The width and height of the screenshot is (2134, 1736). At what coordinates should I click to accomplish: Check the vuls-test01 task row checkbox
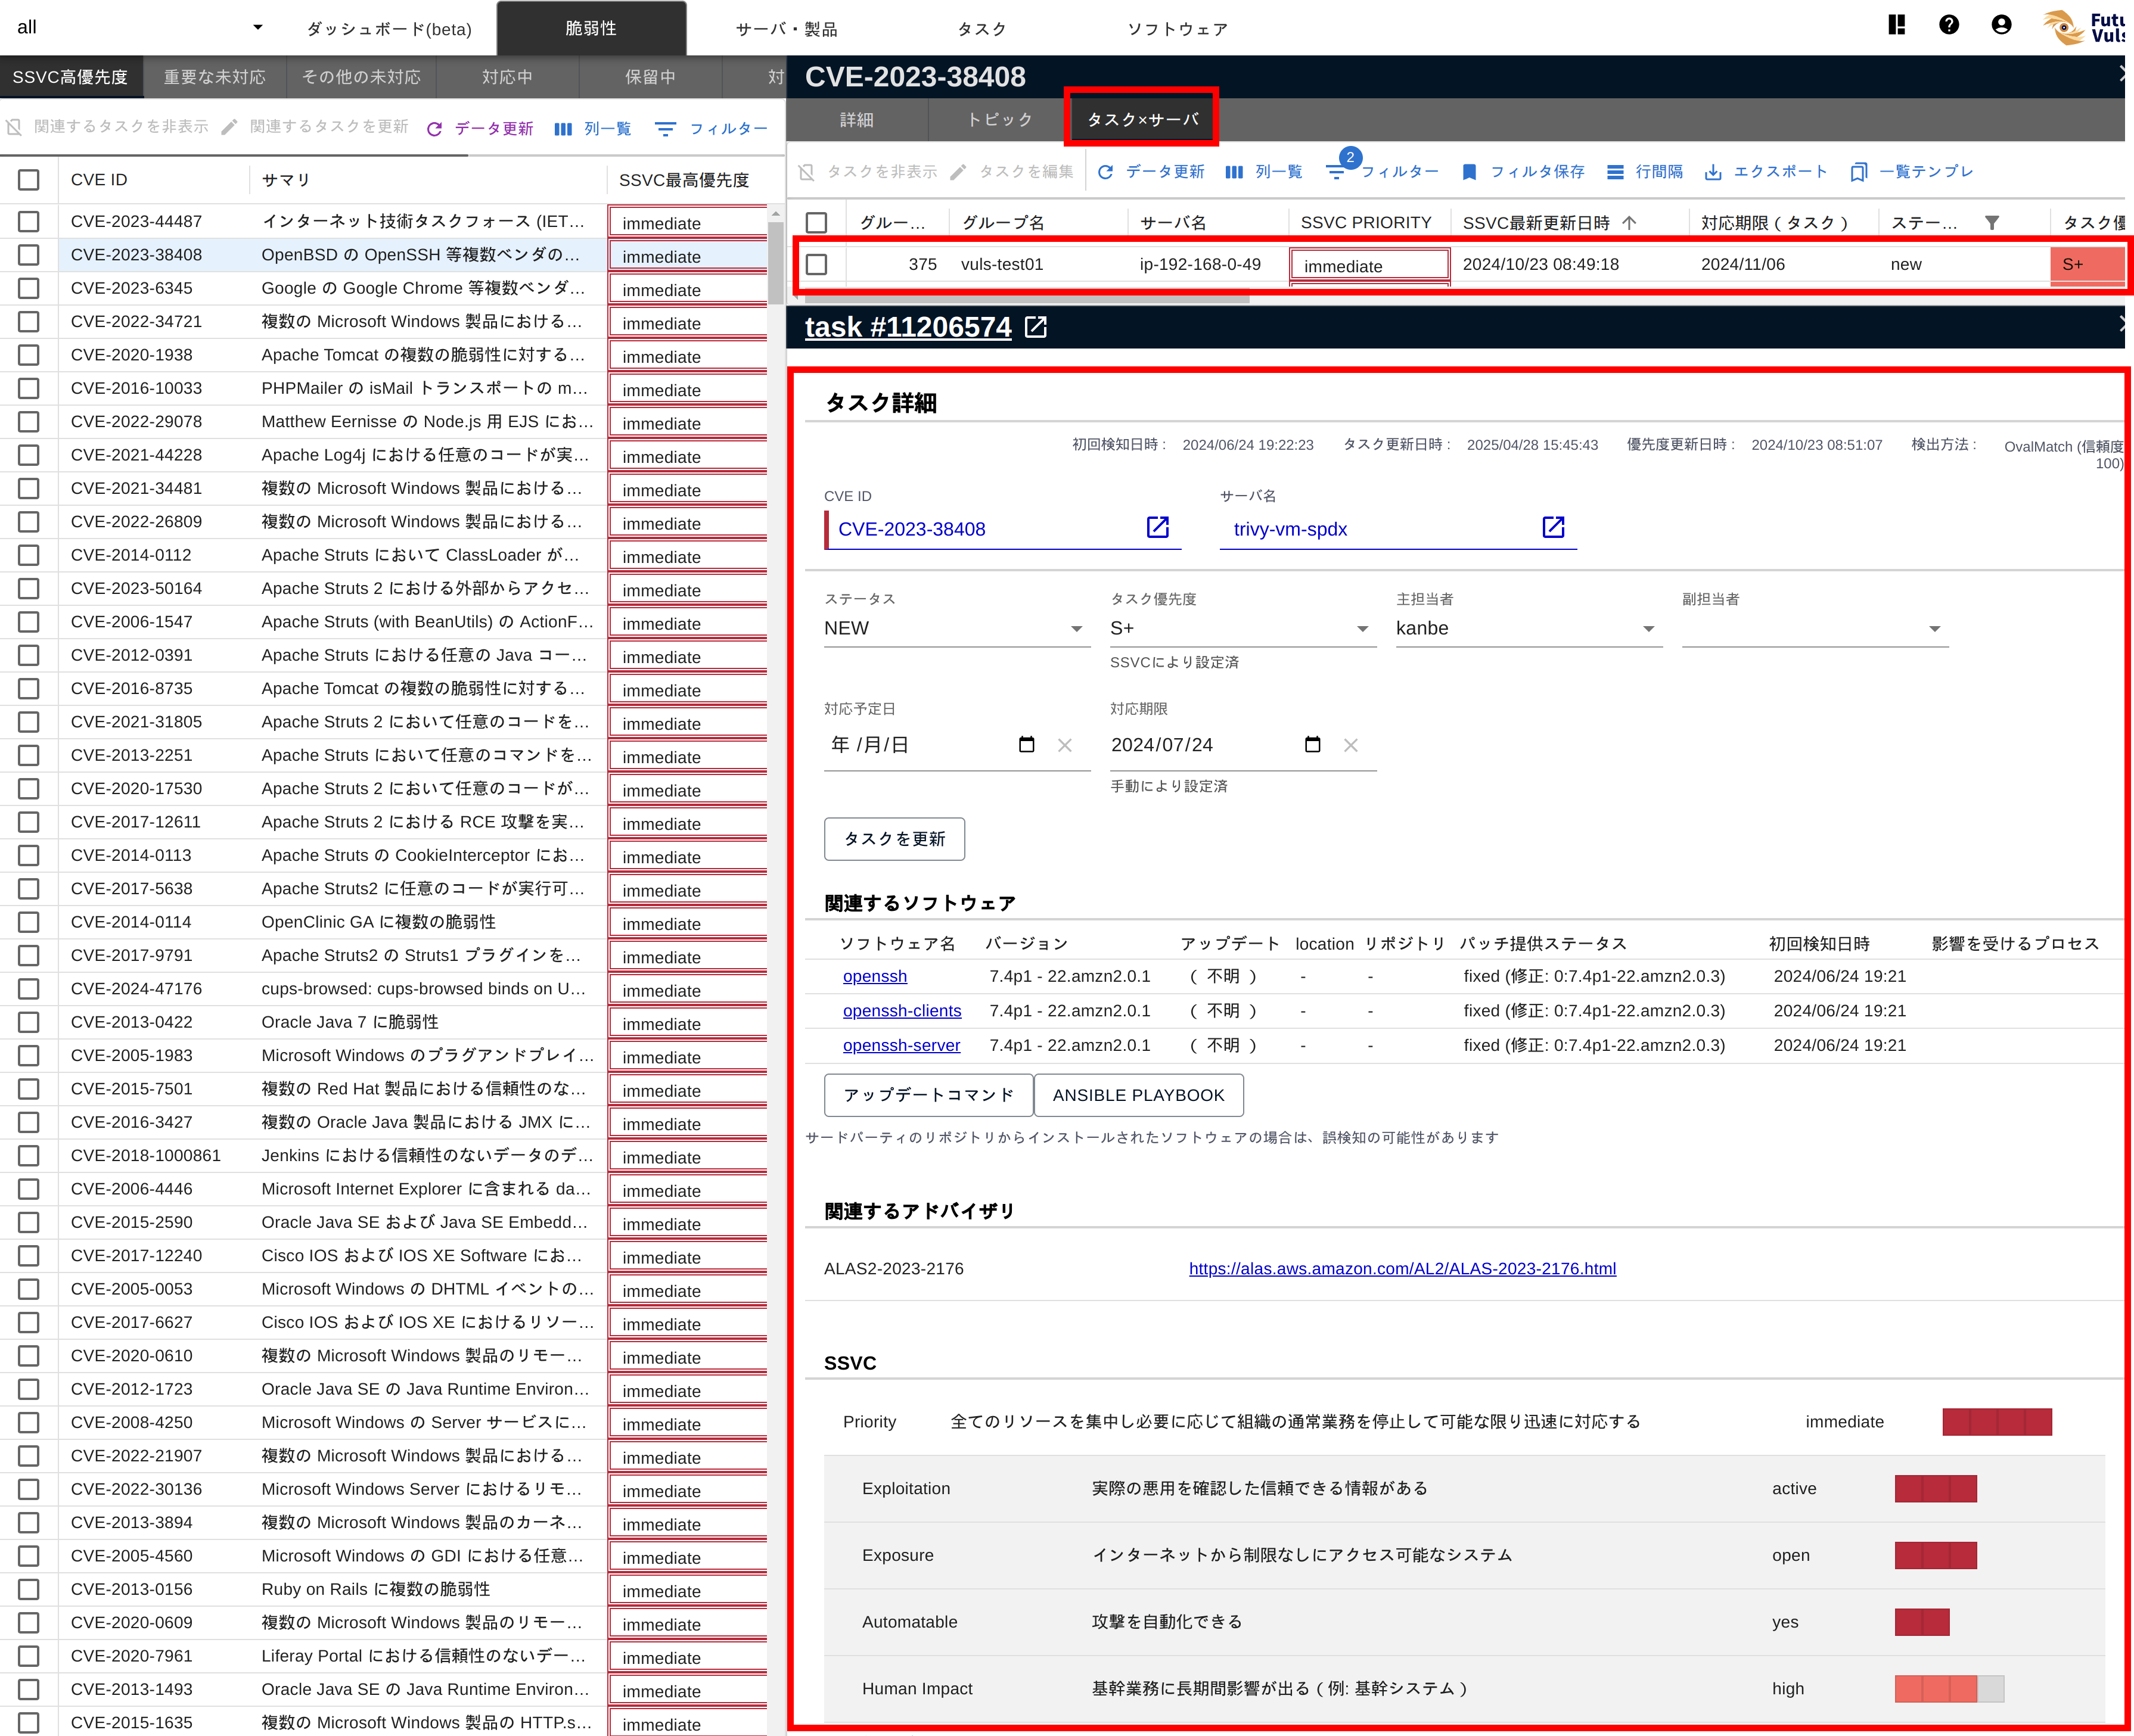coord(816,264)
